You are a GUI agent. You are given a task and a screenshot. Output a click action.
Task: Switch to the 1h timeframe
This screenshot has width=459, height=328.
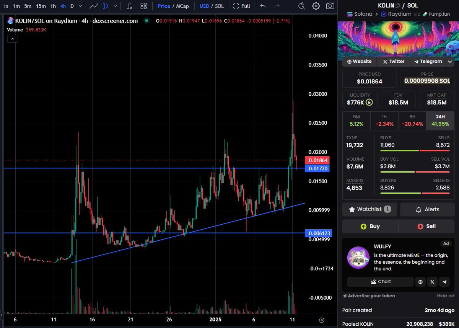point(53,6)
